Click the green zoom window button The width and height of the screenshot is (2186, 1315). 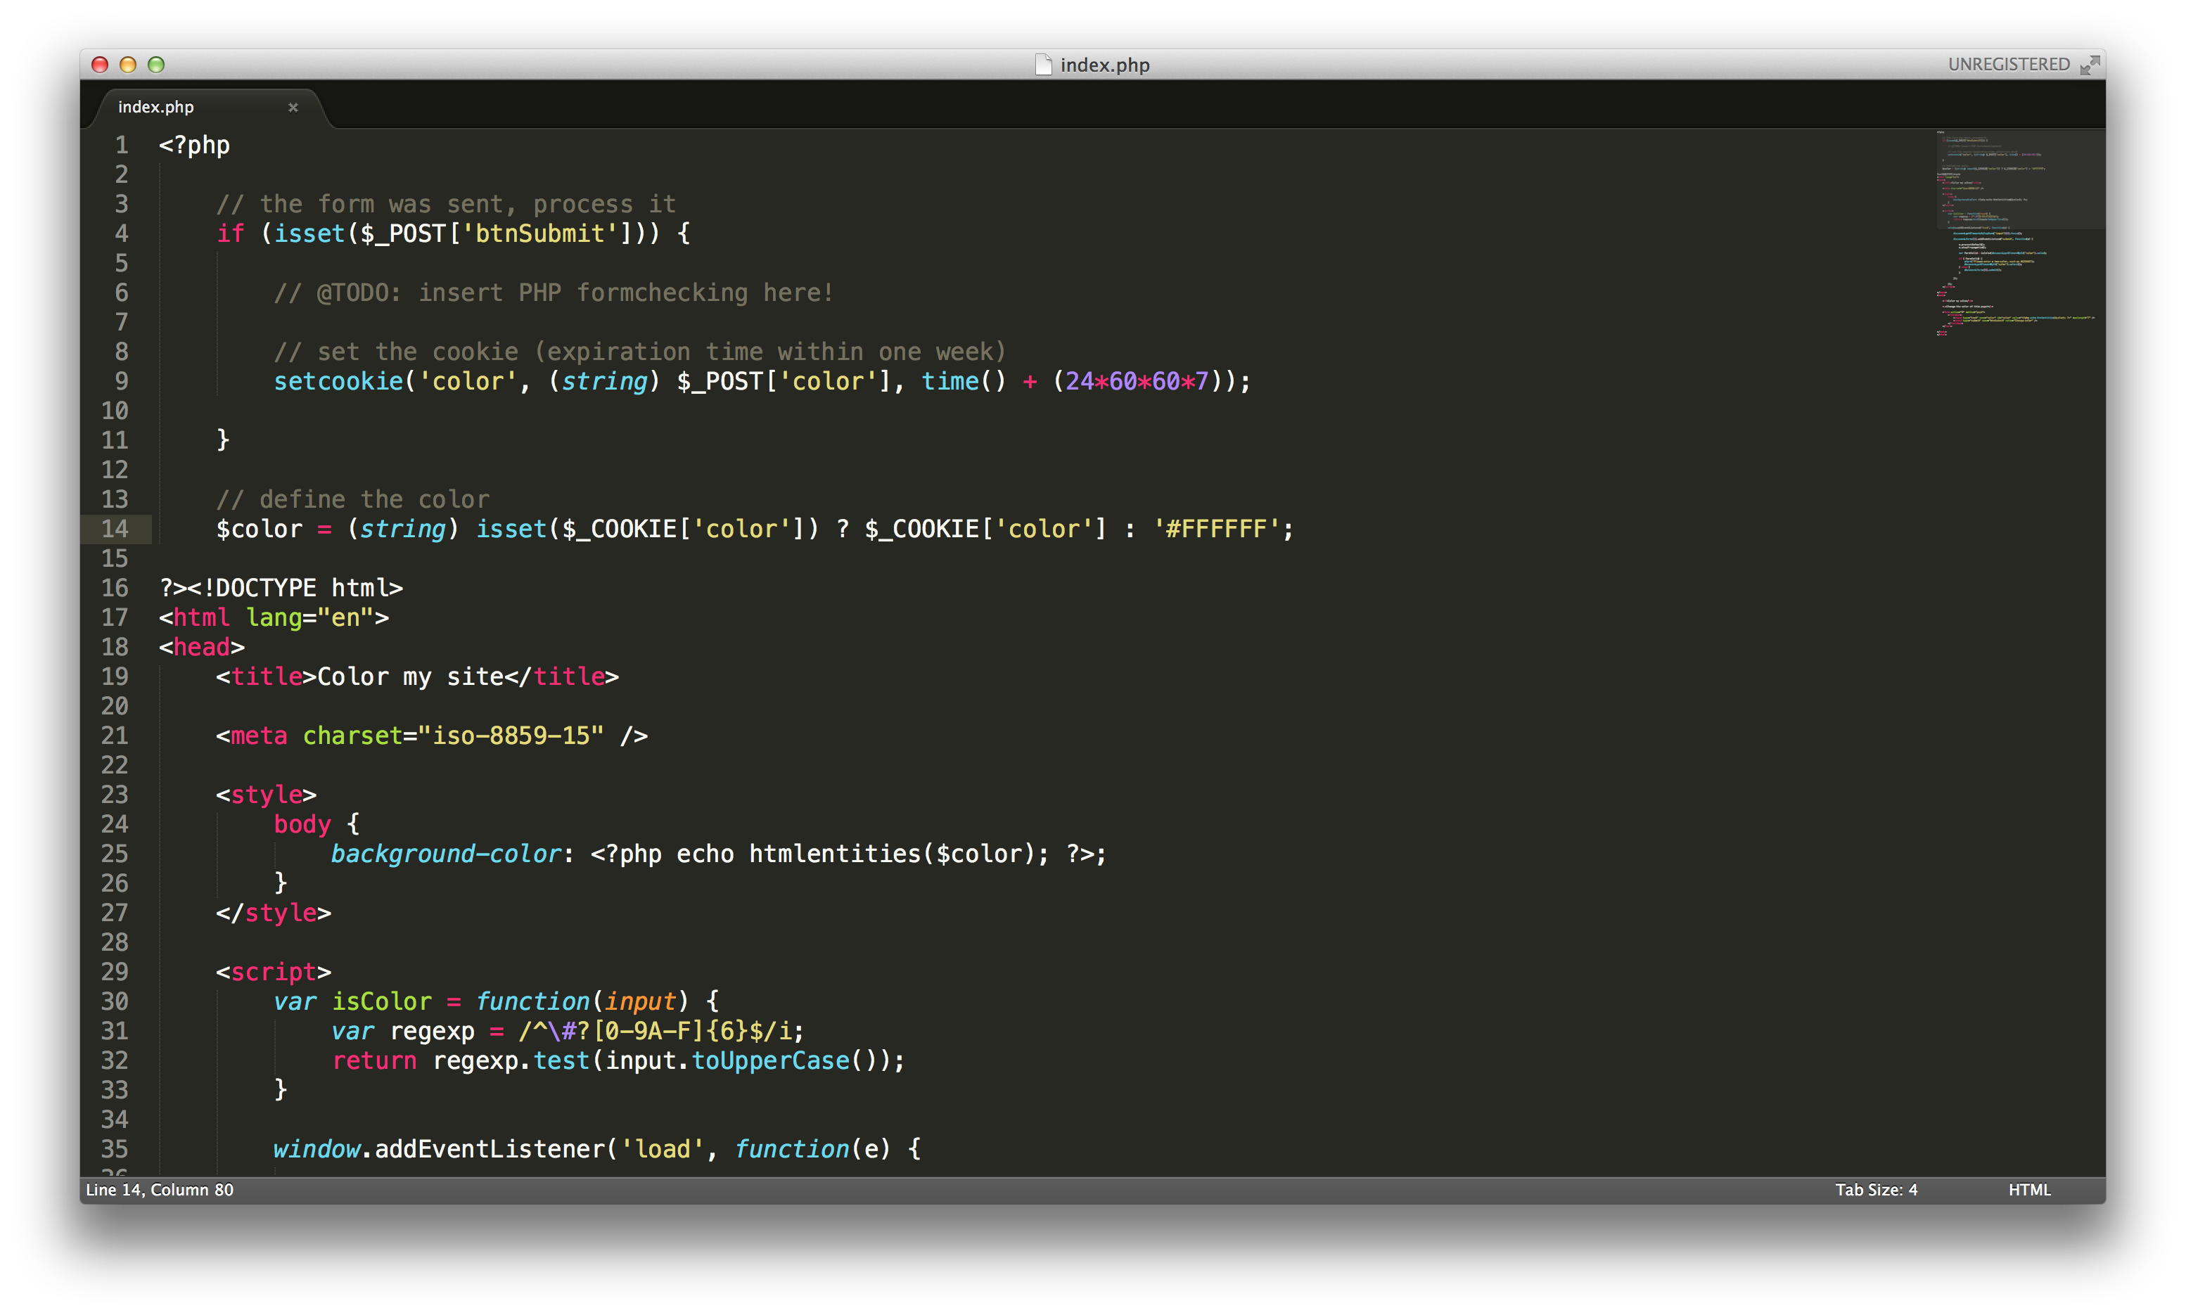pos(156,65)
